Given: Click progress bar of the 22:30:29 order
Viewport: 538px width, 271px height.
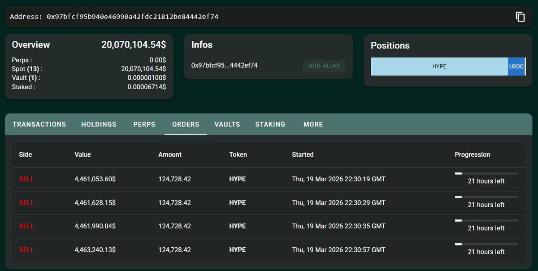Looking at the screenshot, I should 486,197.
